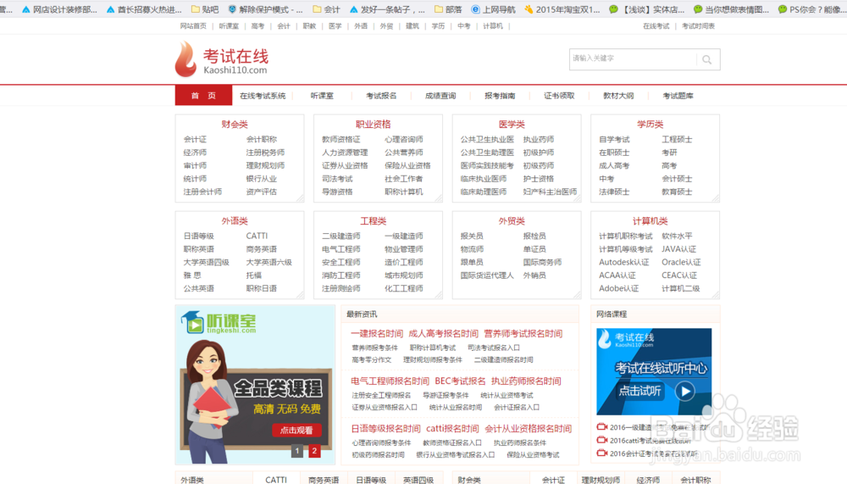Click the 点击观看 button in banner
847x484 pixels.
[296, 430]
